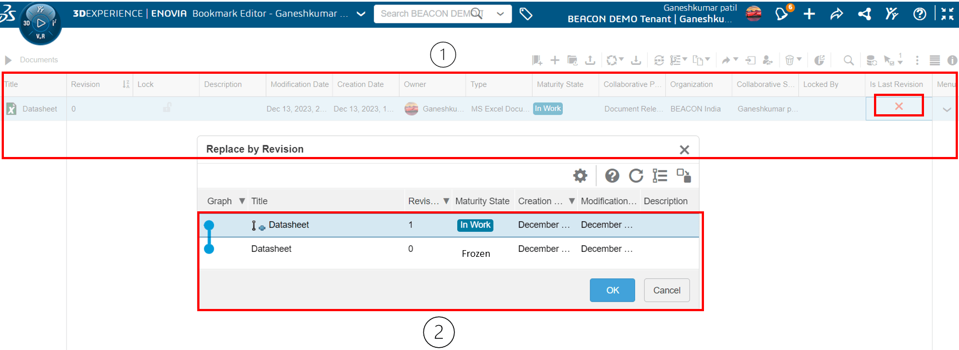Screen dimensions: 959x350
Task: Confirm with the OK button
Action: tap(612, 290)
